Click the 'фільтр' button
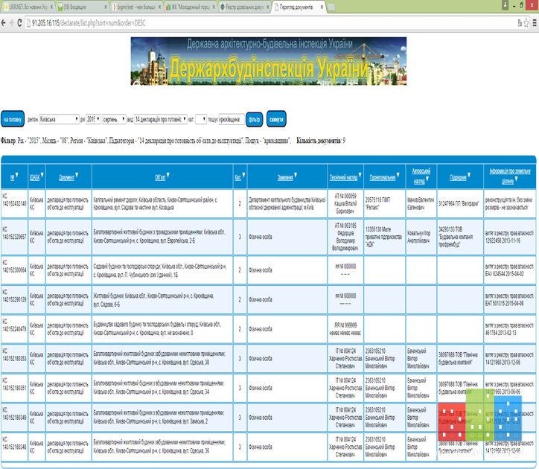Viewport: 539px width, 469px height. 255,120
